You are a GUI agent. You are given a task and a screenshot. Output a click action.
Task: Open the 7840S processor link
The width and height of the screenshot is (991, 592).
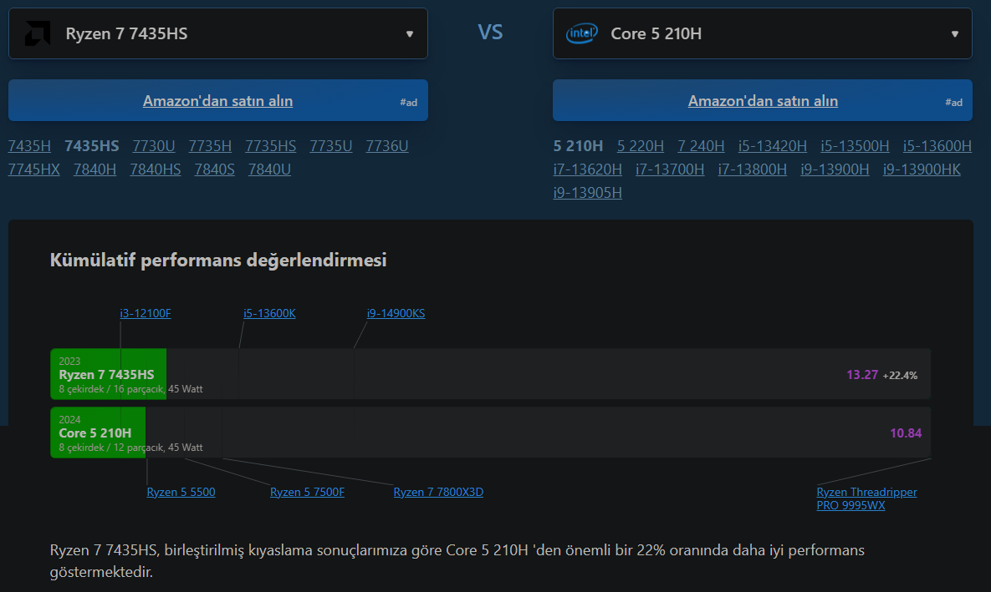[214, 170]
